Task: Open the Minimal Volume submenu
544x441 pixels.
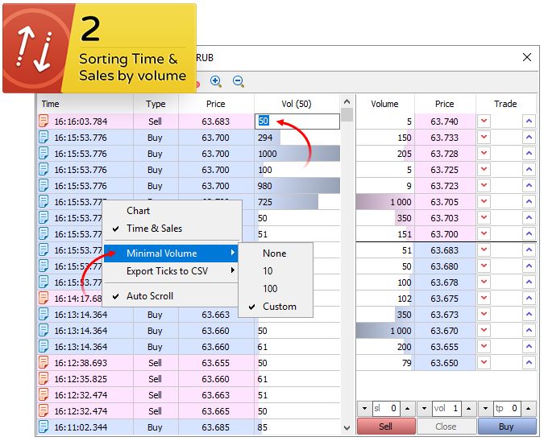Action: 171,253
